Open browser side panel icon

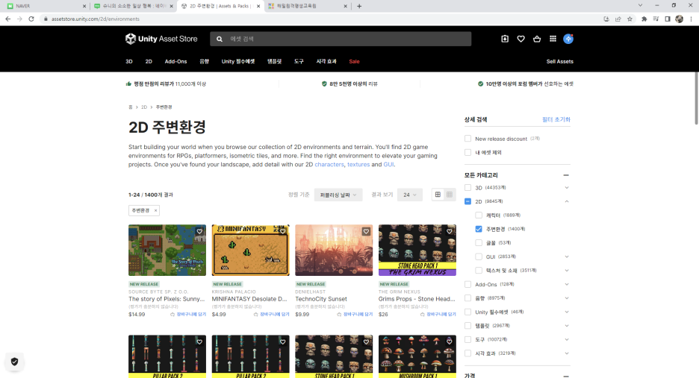(x=668, y=19)
